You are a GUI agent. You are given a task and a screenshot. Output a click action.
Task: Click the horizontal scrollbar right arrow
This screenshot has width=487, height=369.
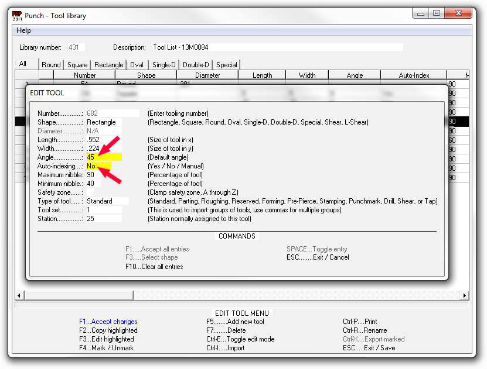pyautogui.click(x=464, y=295)
